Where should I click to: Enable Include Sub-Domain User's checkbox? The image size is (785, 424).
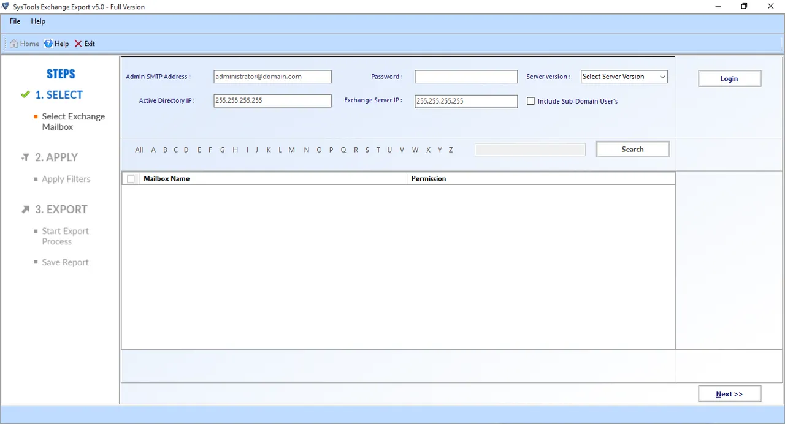click(x=531, y=101)
